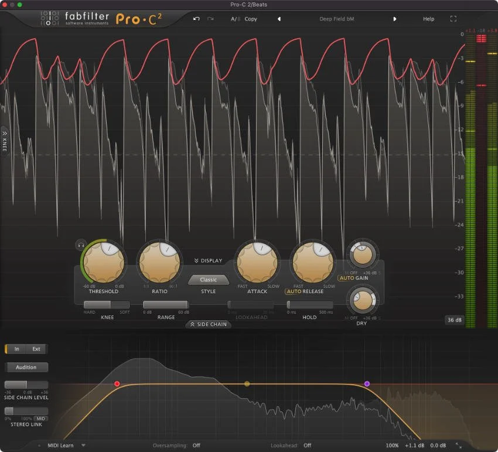Click the Side Chain Level slider
This screenshot has height=452, width=498.
26,385
